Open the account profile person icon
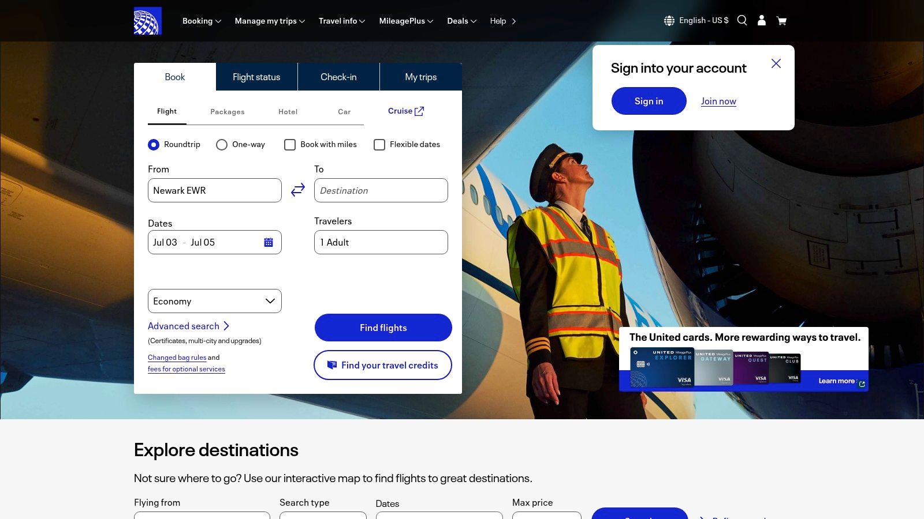The height and width of the screenshot is (519, 924). click(762, 21)
